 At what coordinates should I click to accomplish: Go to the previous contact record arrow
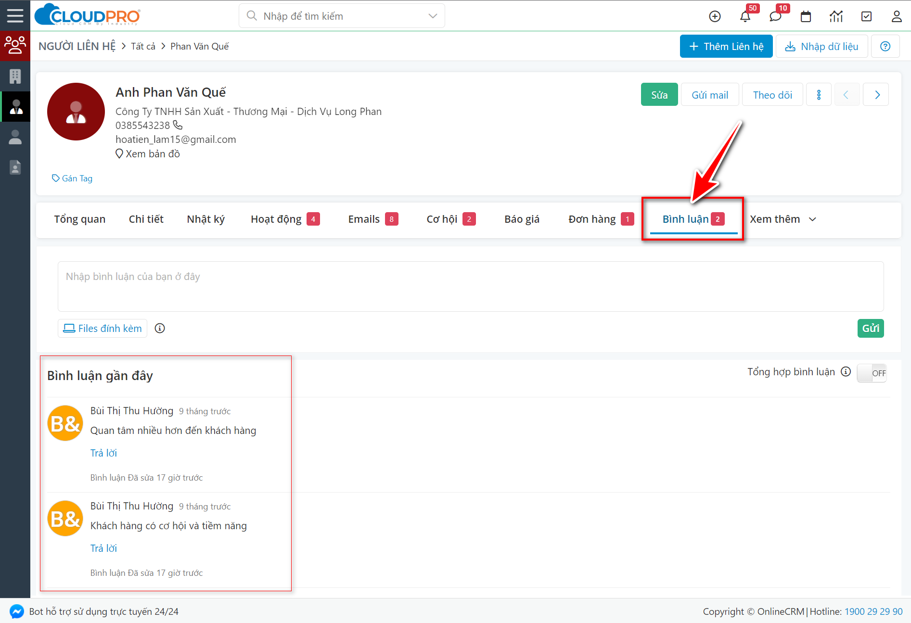(846, 95)
